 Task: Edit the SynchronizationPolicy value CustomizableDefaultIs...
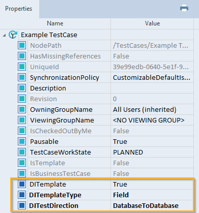(x=152, y=77)
